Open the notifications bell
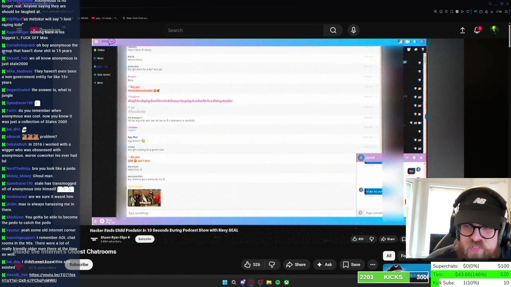The height and width of the screenshot is (287, 511). (477, 30)
